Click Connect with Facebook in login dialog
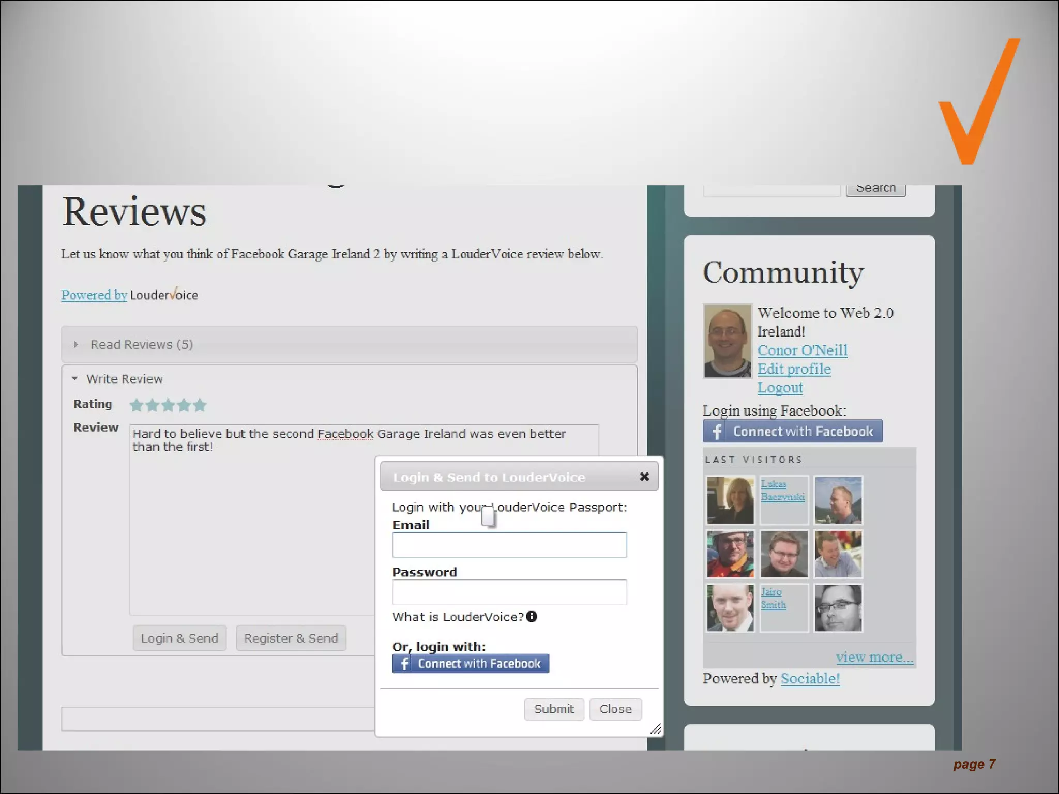This screenshot has height=794, width=1059. click(x=470, y=663)
